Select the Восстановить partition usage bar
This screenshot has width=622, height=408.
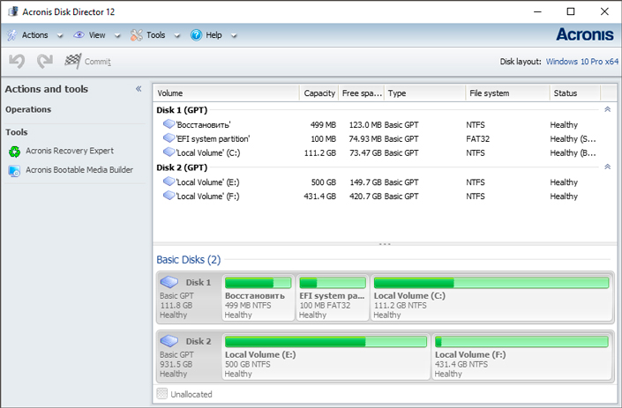pyautogui.click(x=258, y=283)
